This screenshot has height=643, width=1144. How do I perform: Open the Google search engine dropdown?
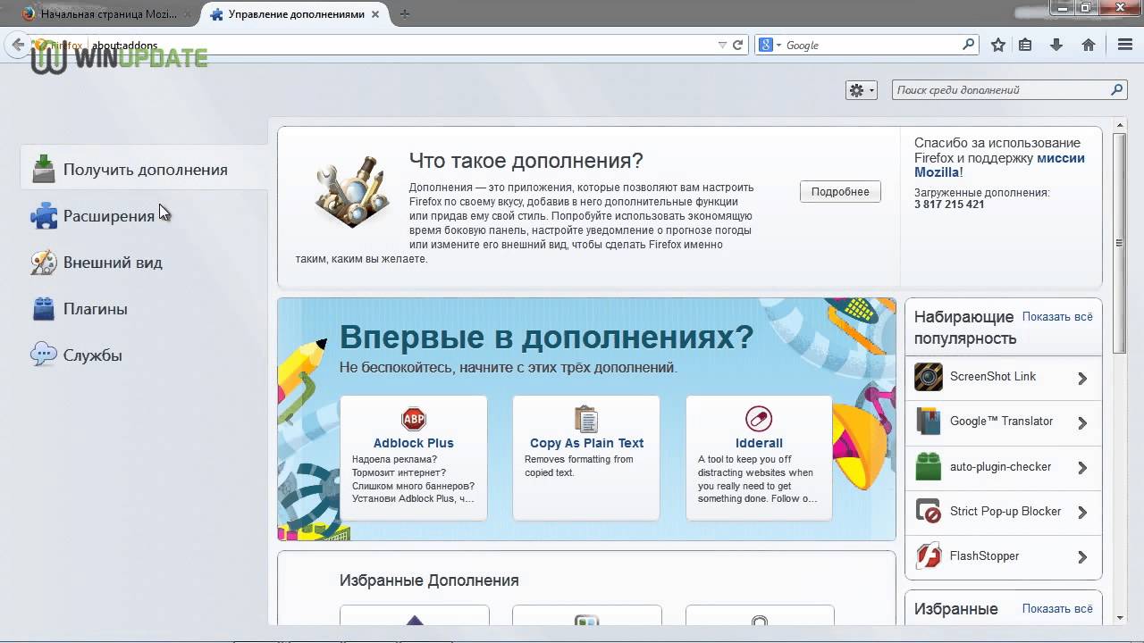coord(770,45)
